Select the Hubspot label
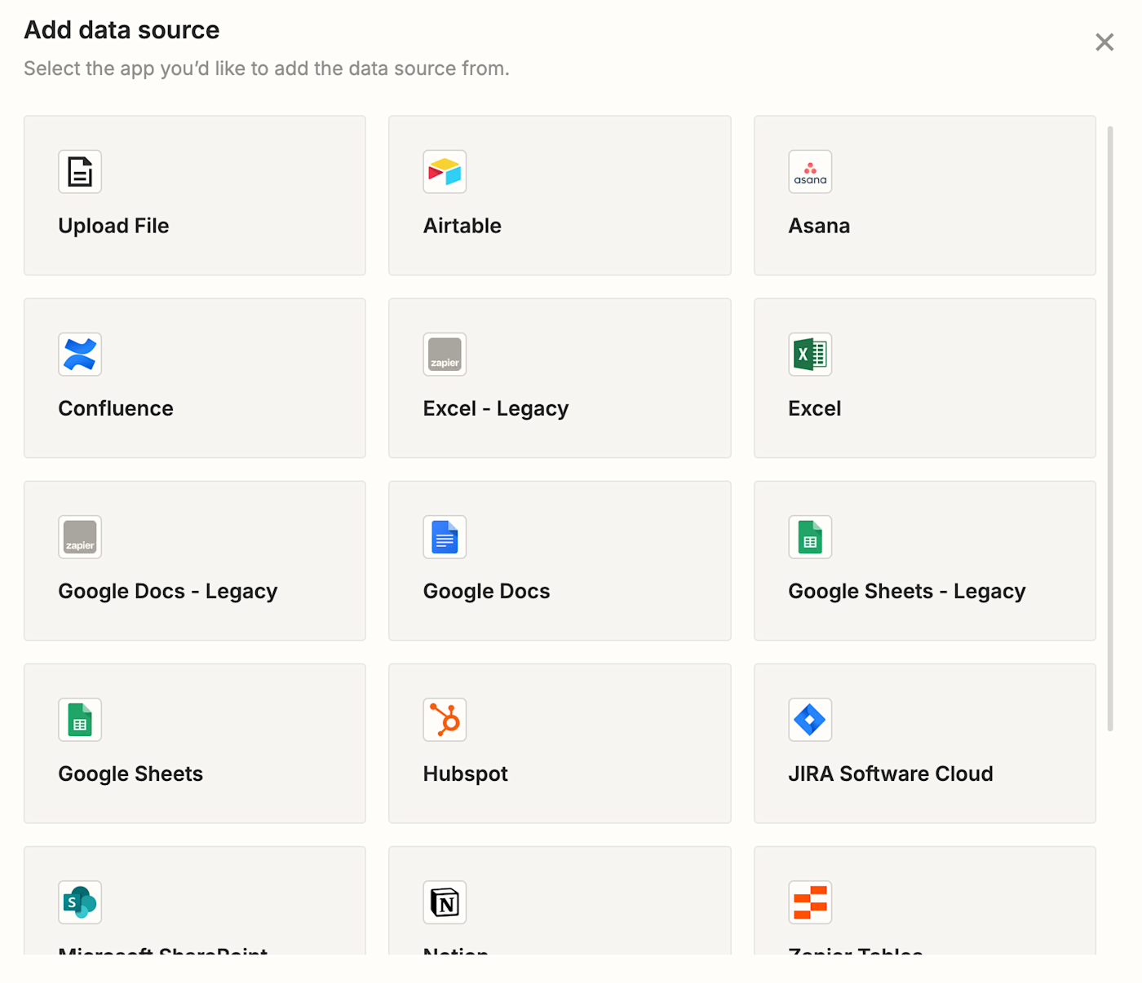This screenshot has width=1142, height=983. pos(465,774)
